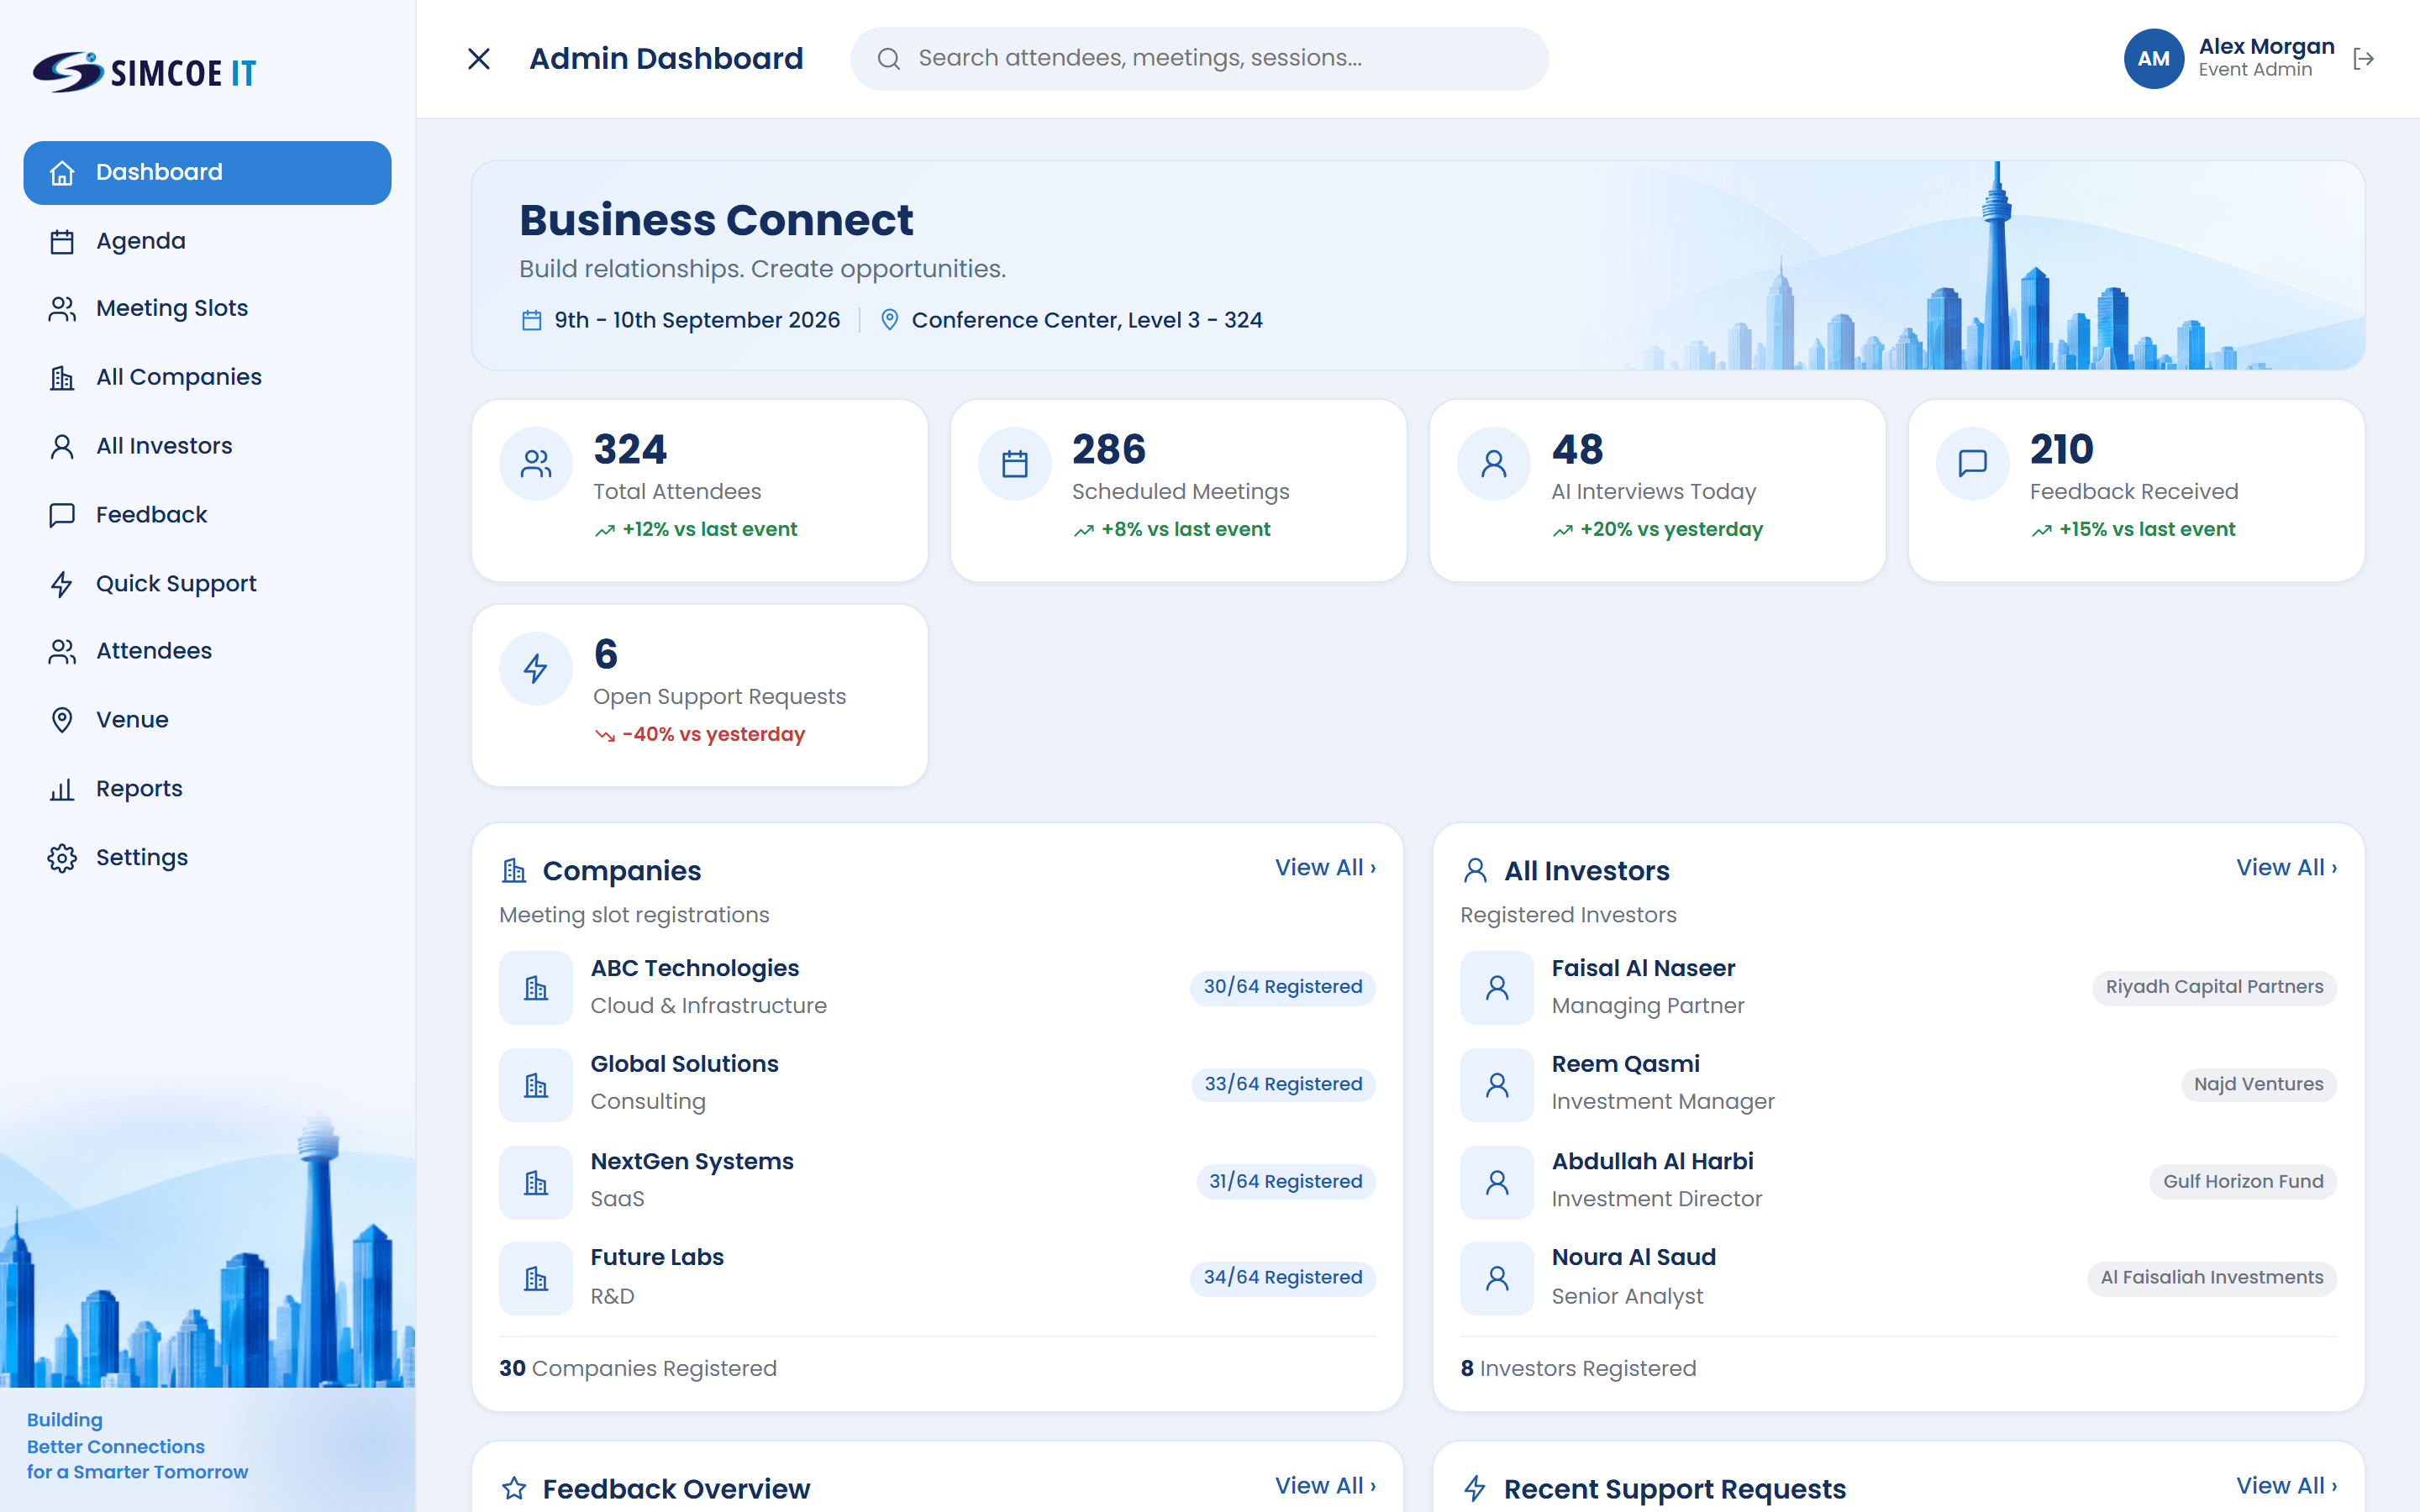Click View All for Recent Support Requests
The height and width of the screenshot is (1512, 2420).
[2286, 1486]
